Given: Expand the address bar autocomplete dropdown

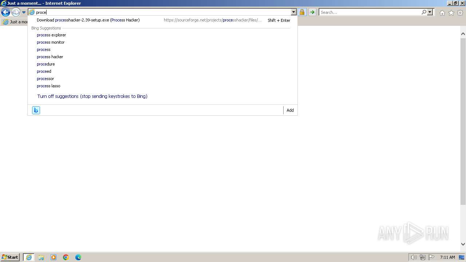Looking at the screenshot, I should (294, 12).
